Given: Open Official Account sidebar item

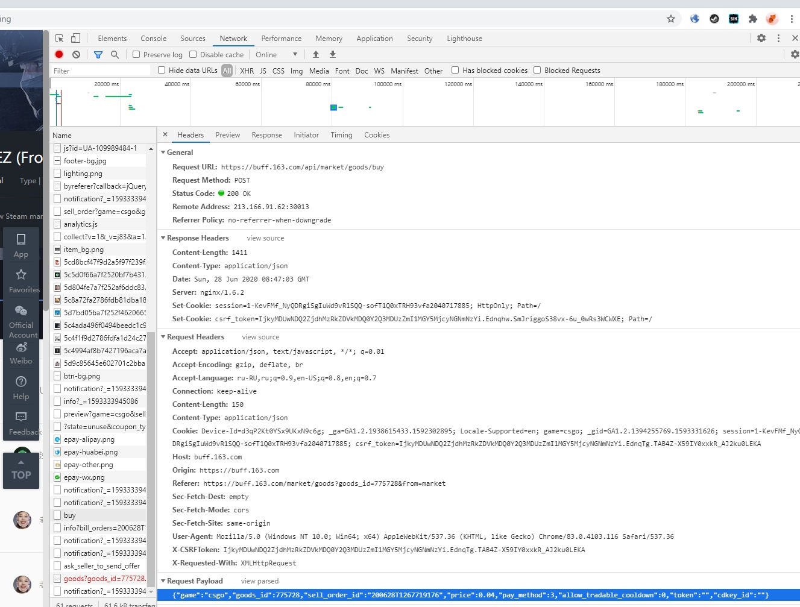Looking at the screenshot, I should tap(21, 321).
